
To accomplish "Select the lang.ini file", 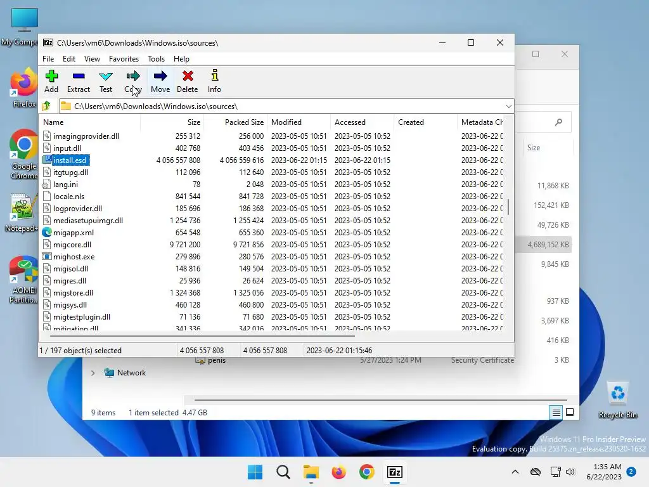I will tap(65, 185).
